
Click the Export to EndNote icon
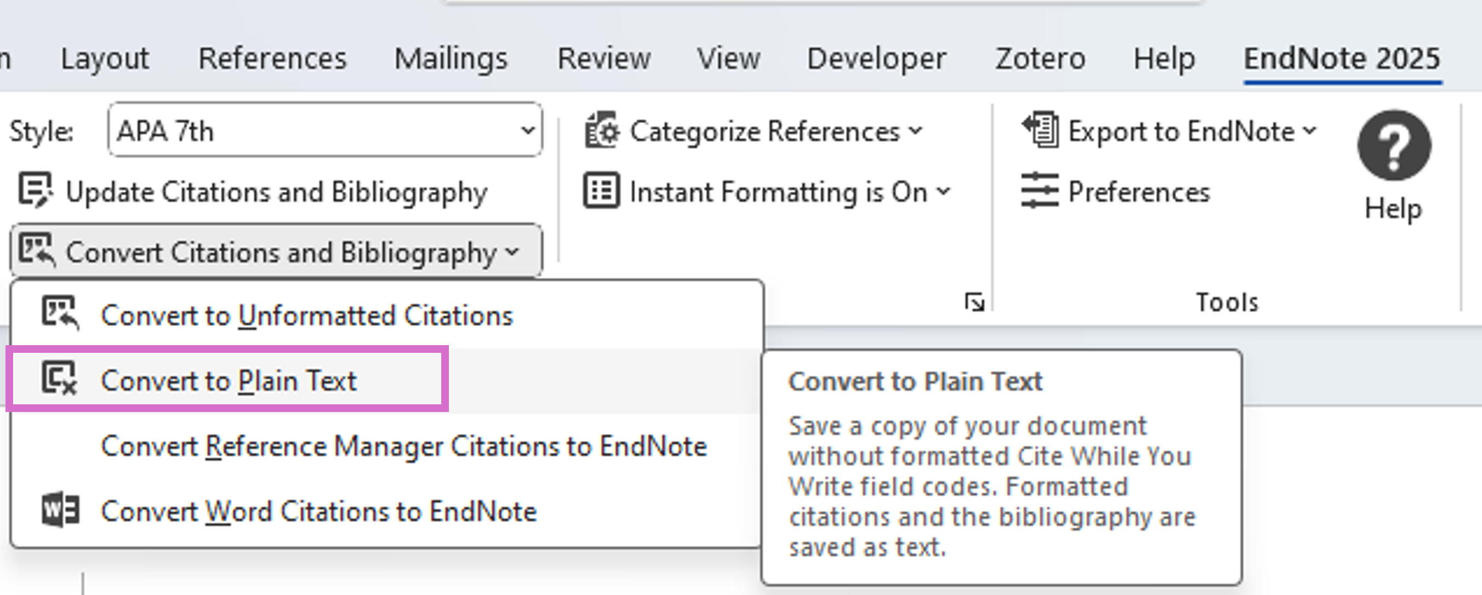coord(1040,130)
